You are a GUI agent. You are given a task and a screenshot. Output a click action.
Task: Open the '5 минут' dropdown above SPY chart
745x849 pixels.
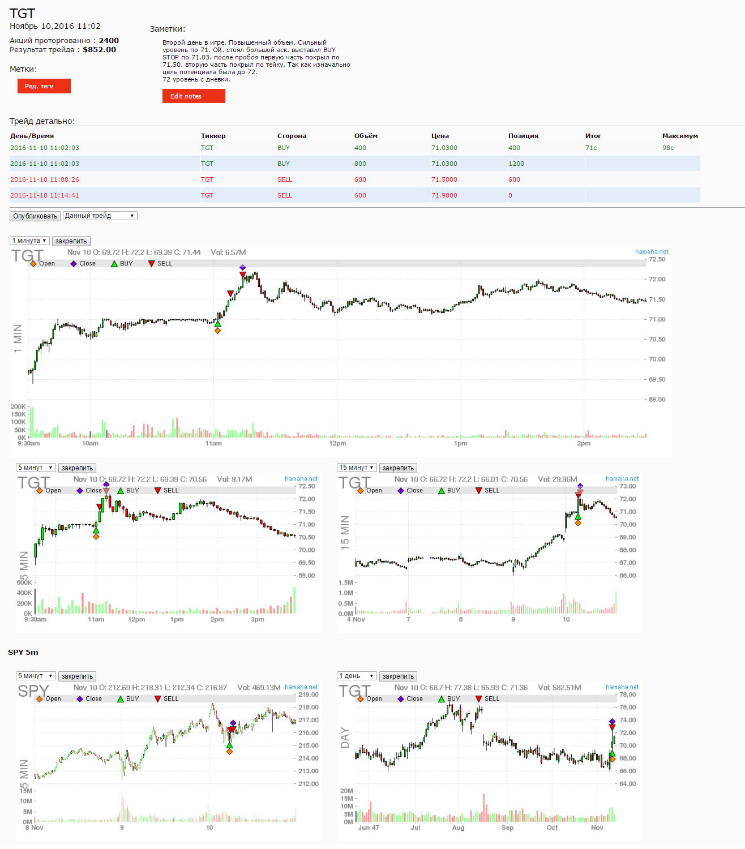click(x=36, y=676)
